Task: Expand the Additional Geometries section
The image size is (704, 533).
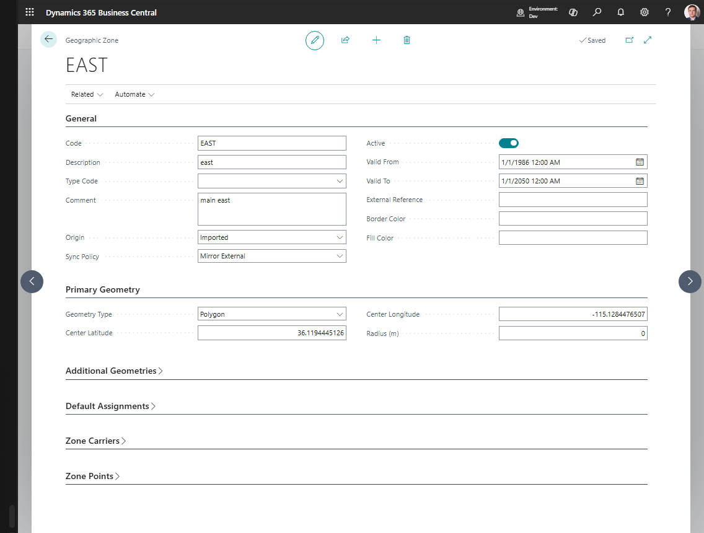Action: [114, 371]
